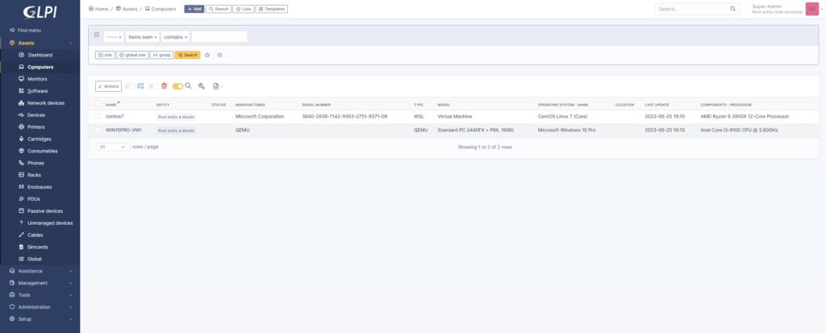The height and width of the screenshot is (333, 826).
Task: Click the red trash bin icon
Action: (165, 86)
